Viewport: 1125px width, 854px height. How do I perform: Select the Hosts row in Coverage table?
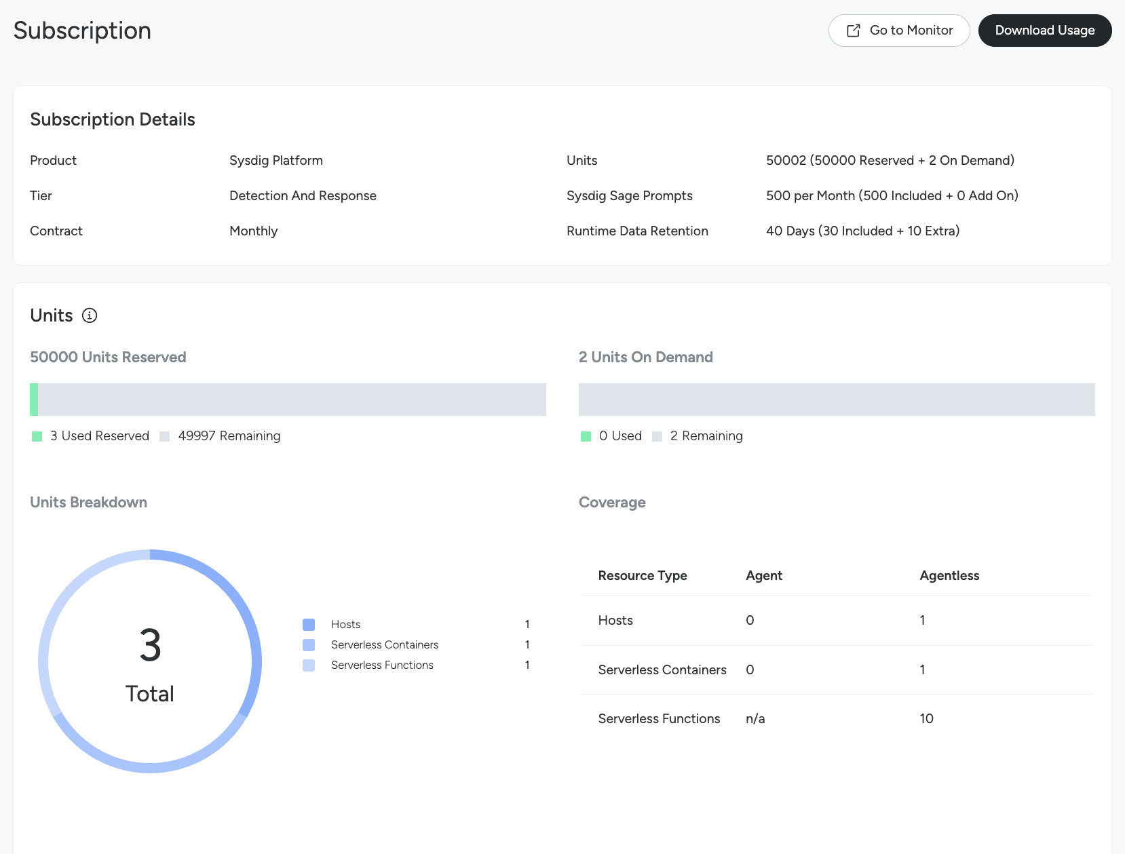615,620
